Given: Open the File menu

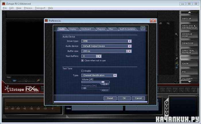Looking at the screenshot, I should point(5,8).
